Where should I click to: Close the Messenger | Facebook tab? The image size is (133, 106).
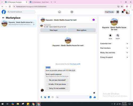point(27,2)
